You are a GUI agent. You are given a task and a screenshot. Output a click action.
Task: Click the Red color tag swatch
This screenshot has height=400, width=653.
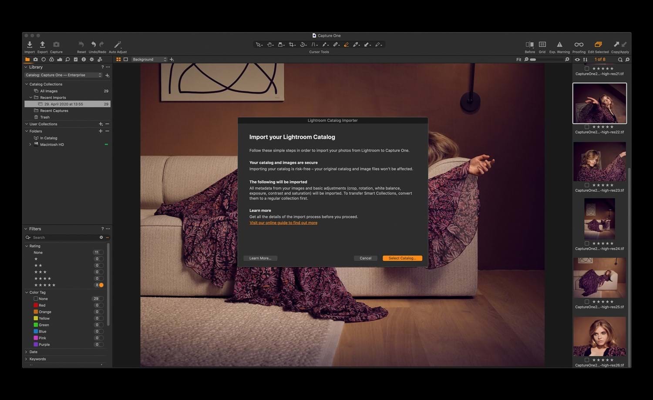pyautogui.click(x=36, y=305)
